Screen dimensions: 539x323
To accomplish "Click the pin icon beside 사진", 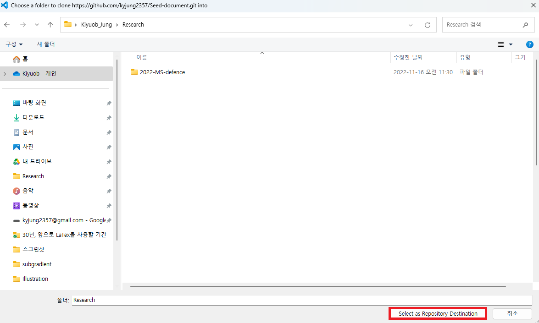I will (109, 147).
